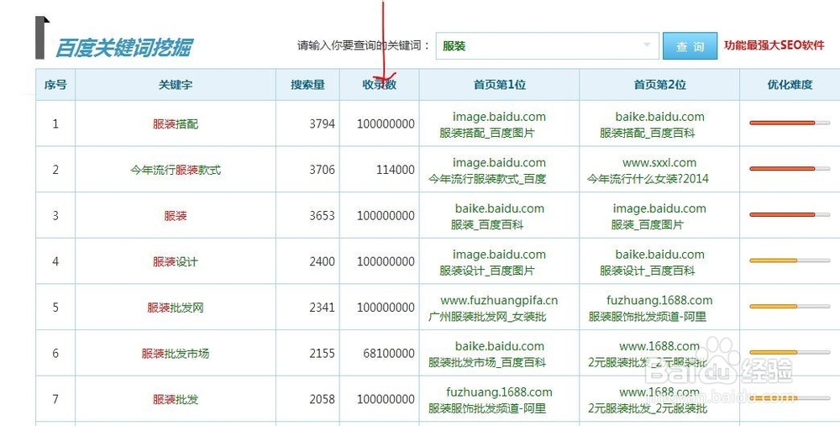The image size is (840, 426).
Task: Click search volume 3653
Action: tap(322, 215)
